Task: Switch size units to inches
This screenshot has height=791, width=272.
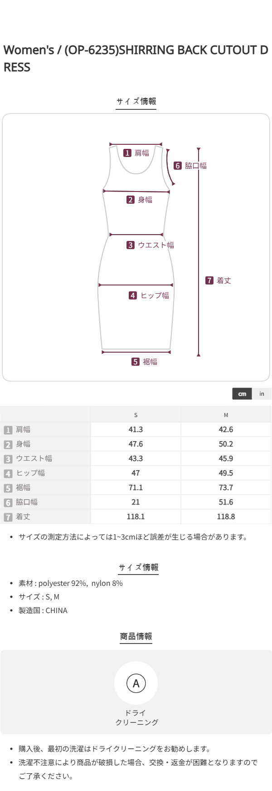Action: coord(262,394)
